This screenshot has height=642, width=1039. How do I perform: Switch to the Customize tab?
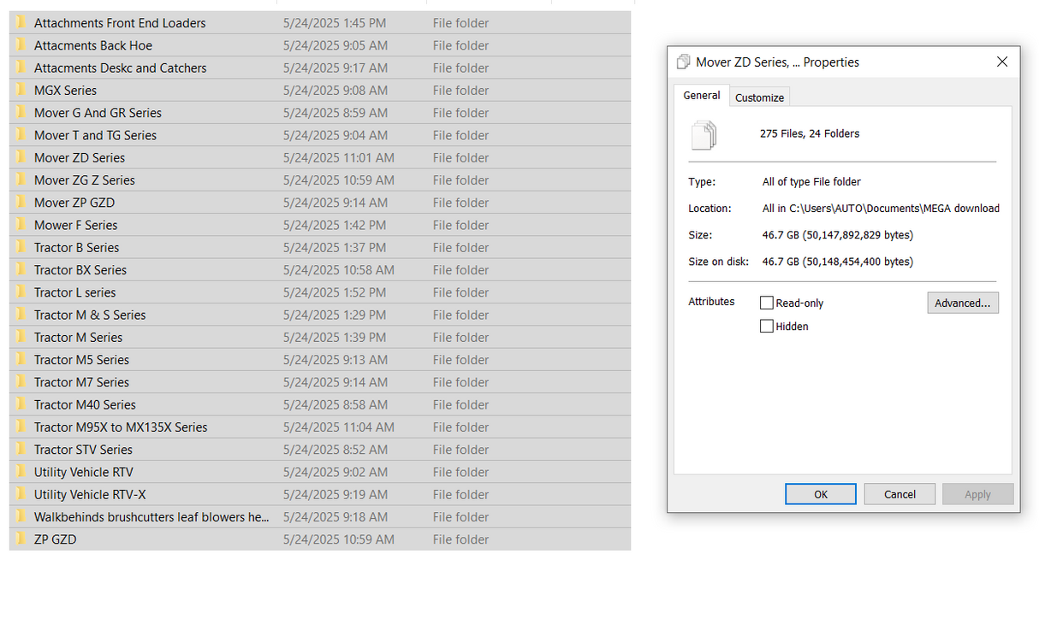click(x=759, y=97)
